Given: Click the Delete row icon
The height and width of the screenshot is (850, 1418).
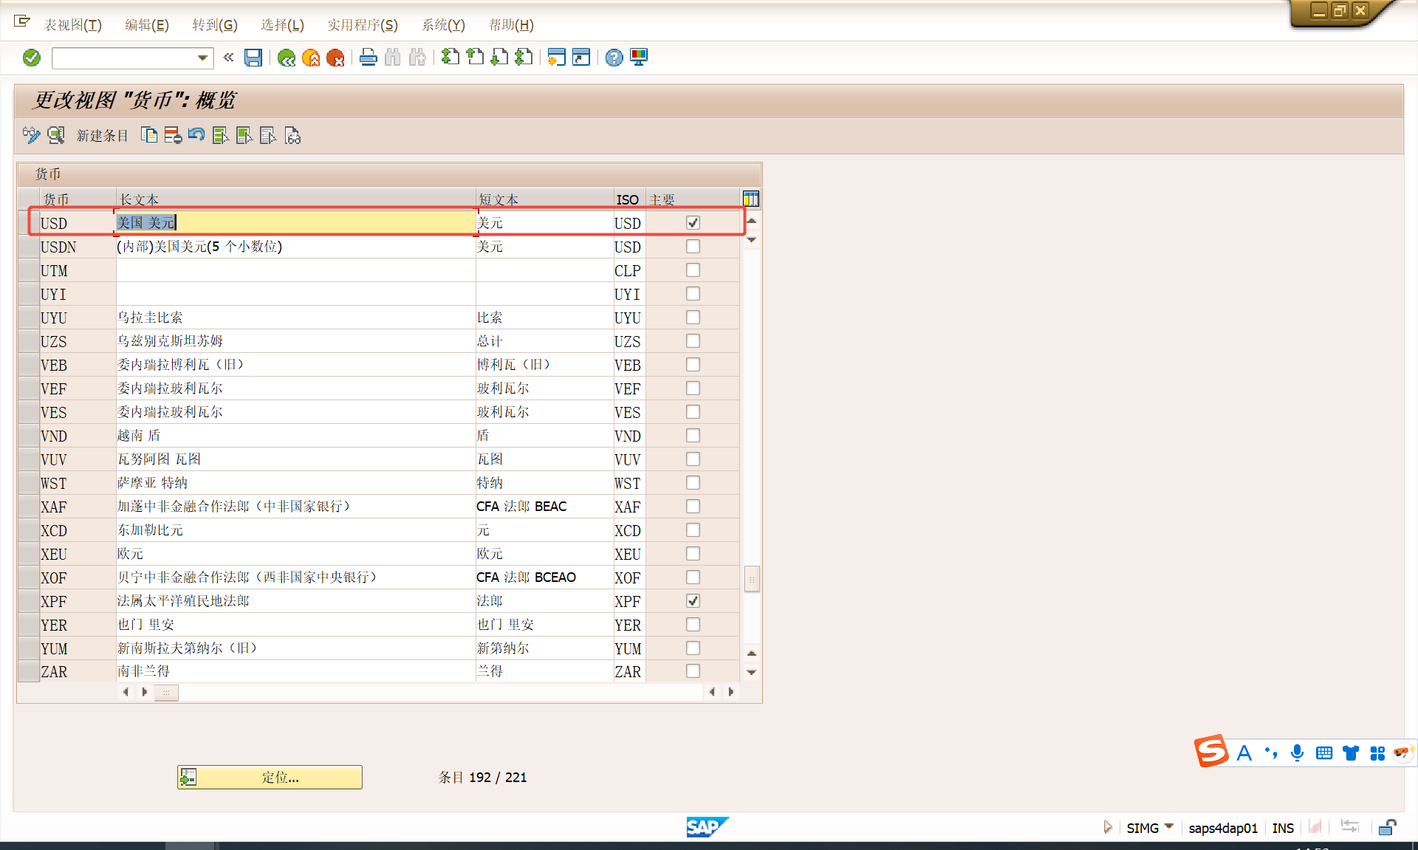Looking at the screenshot, I should (173, 135).
